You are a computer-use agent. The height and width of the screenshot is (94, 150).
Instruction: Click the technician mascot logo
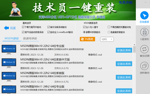(15, 9)
